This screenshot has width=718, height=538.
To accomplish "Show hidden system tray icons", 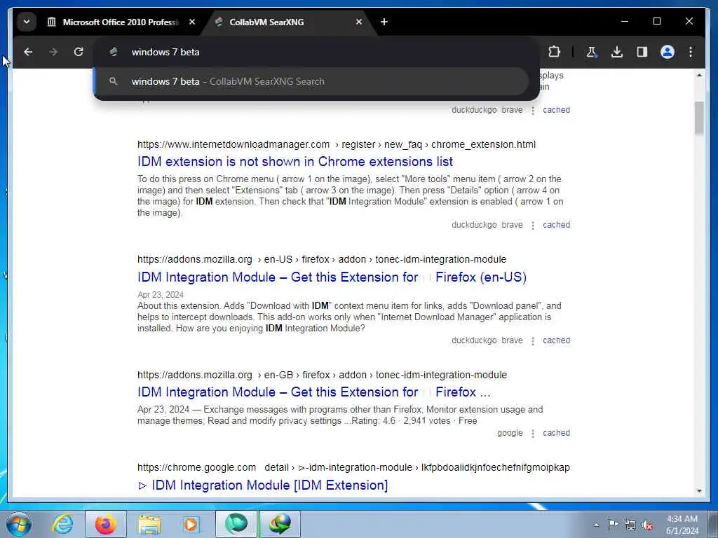I will (x=596, y=525).
